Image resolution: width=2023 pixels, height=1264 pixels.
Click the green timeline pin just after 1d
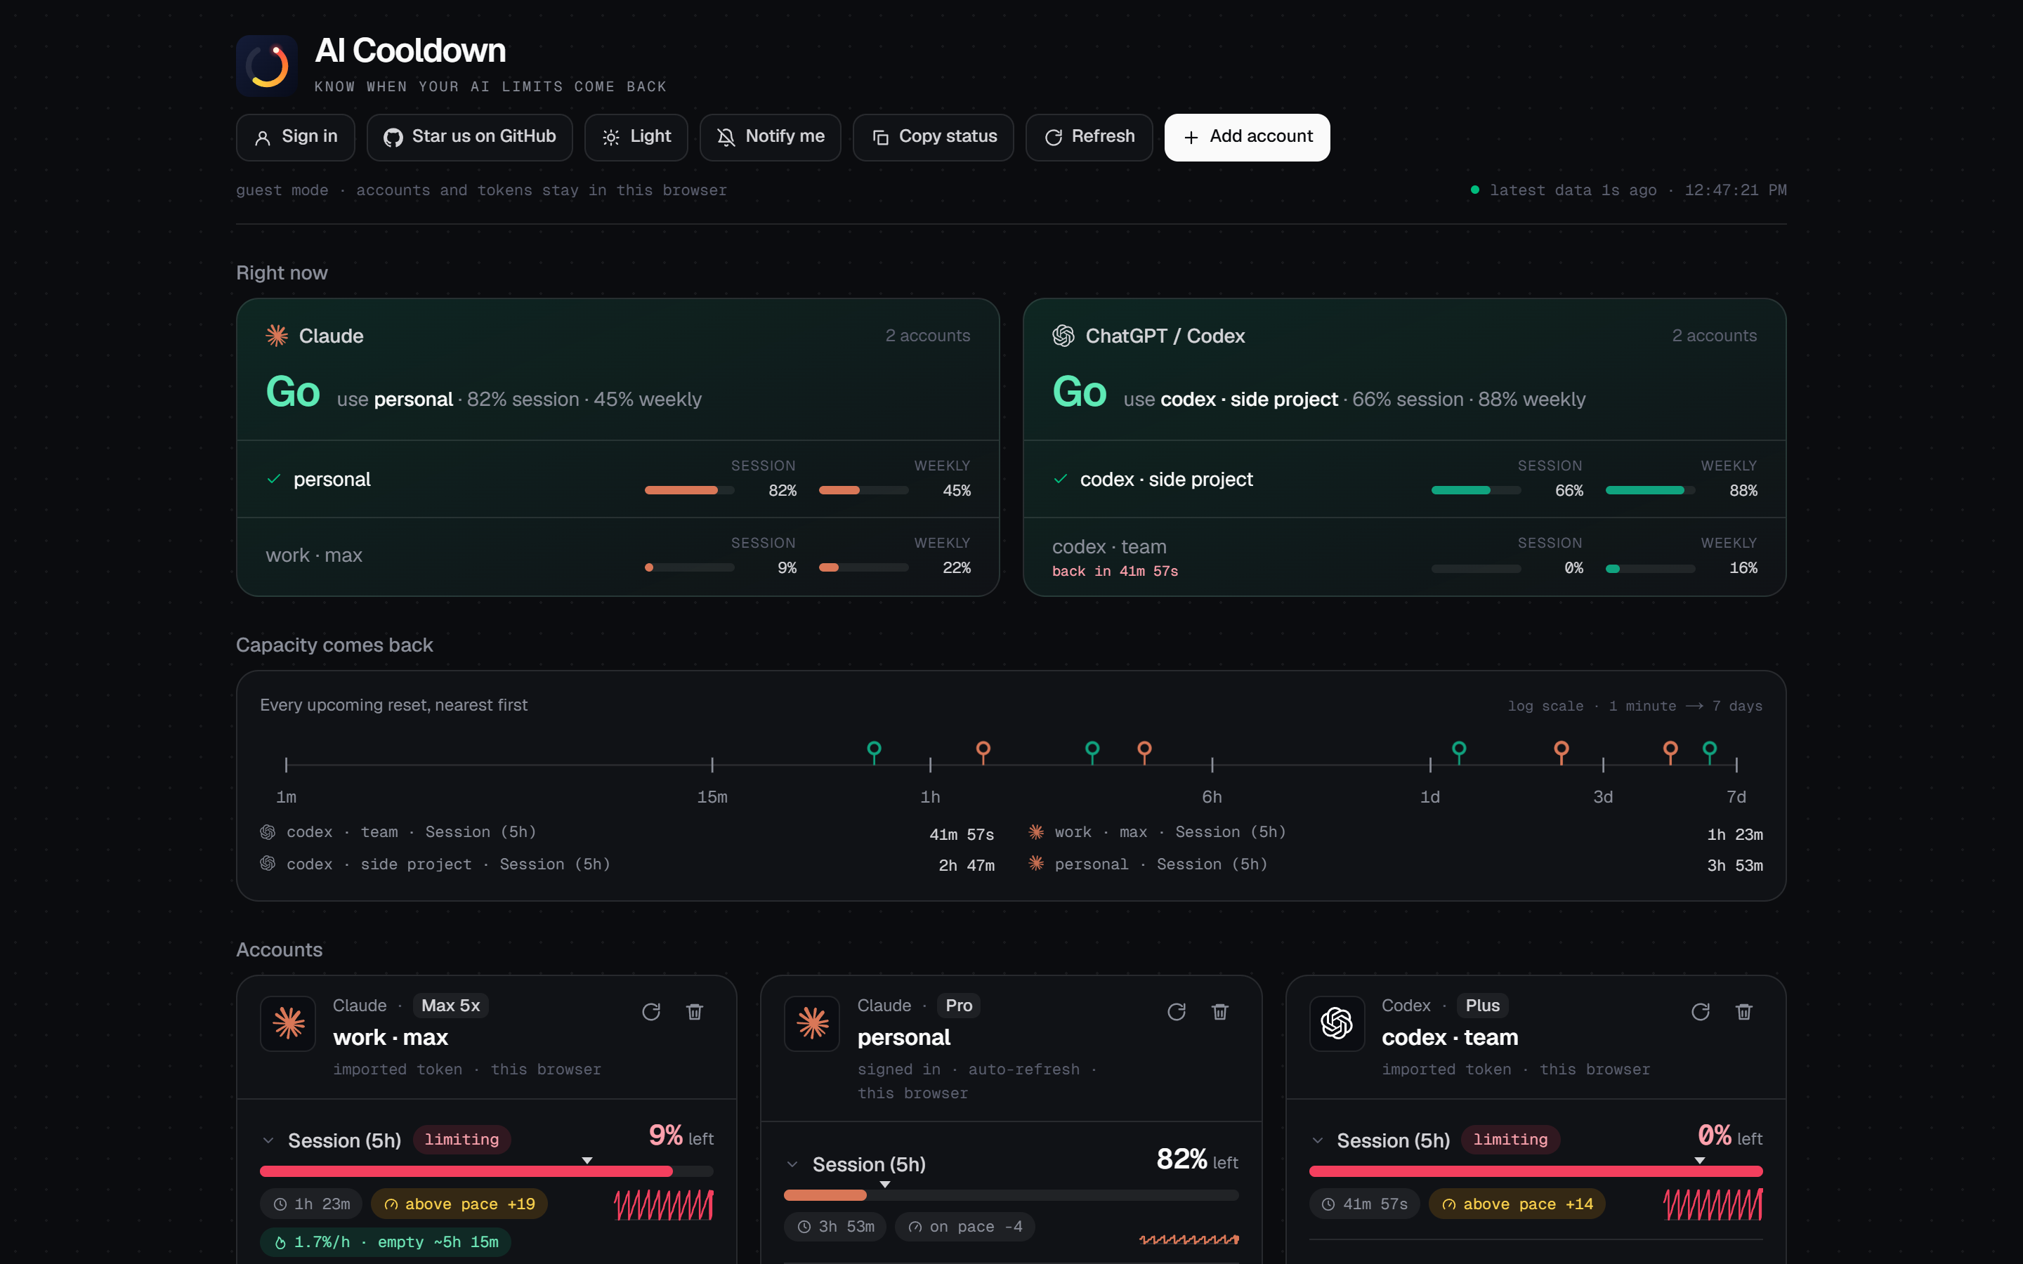(1459, 751)
